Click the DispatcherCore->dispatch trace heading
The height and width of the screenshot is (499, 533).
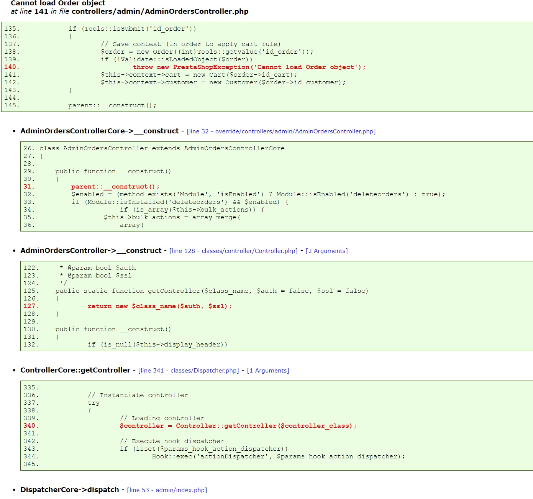click(x=69, y=490)
